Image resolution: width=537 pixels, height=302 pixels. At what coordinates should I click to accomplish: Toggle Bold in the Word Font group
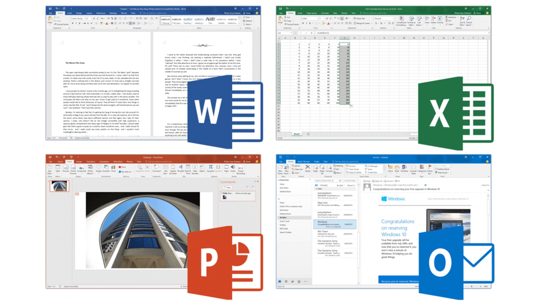click(x=73, y=23)
